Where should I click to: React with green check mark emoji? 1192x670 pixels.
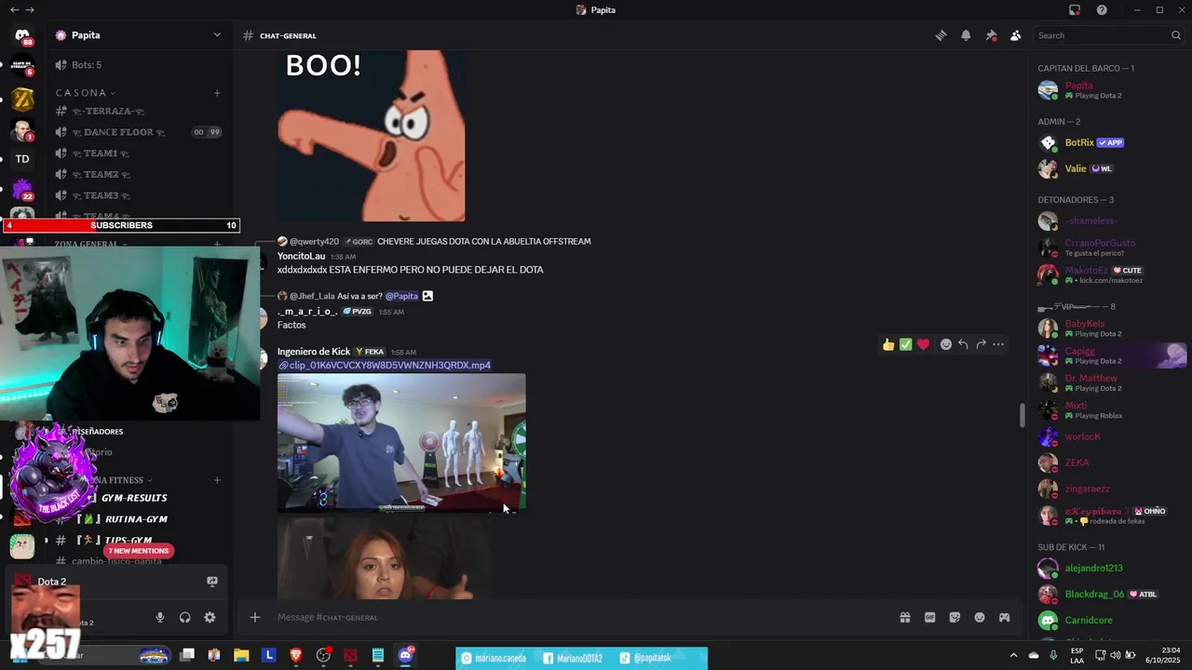tap(905, 344)
